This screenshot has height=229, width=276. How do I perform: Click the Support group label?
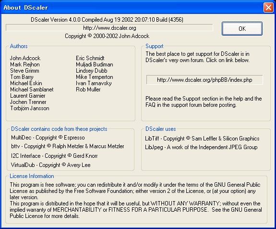[x=155, y=46]
